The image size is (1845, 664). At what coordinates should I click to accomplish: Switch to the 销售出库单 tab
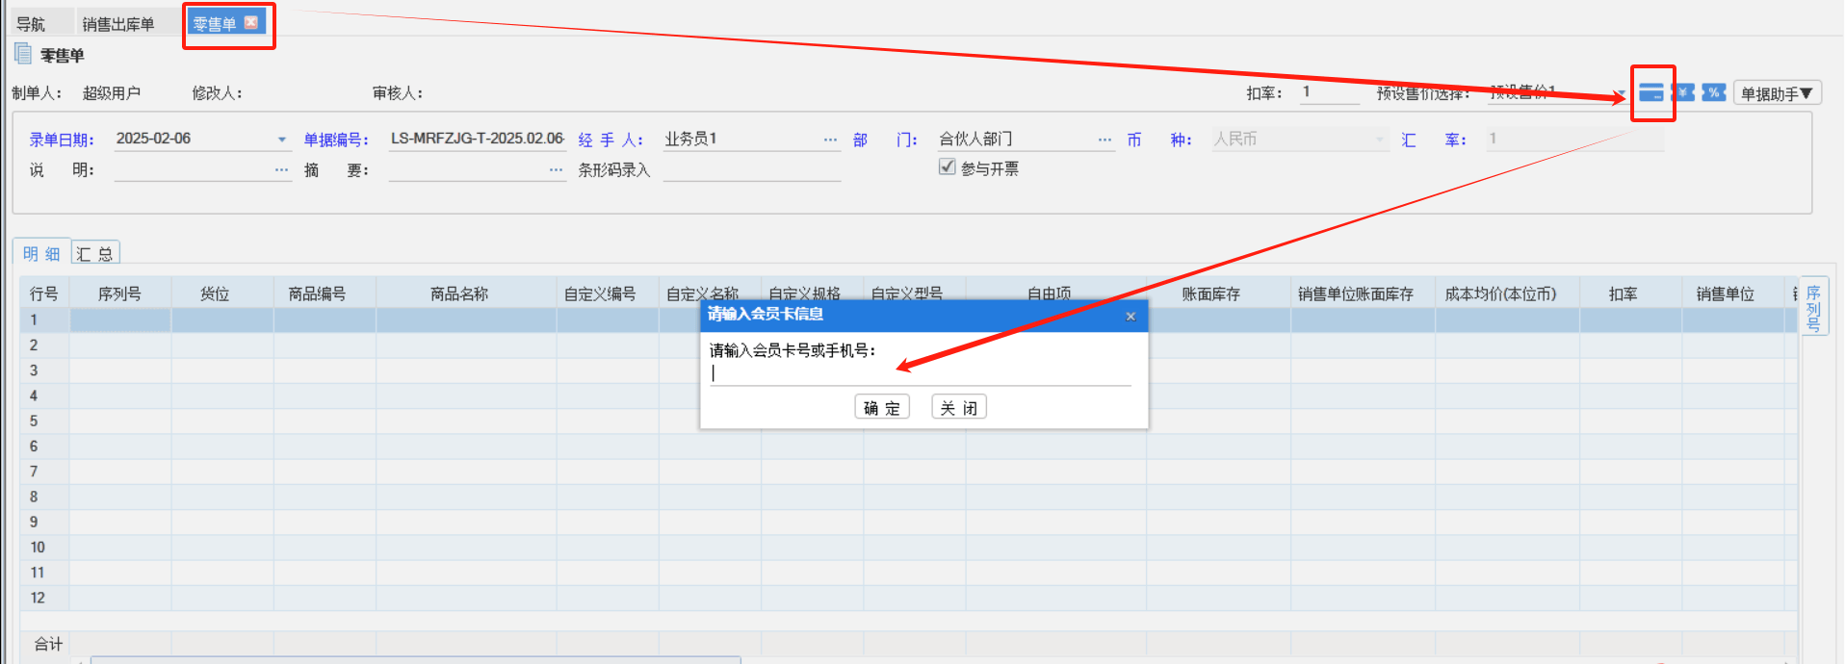pos(118,24)
